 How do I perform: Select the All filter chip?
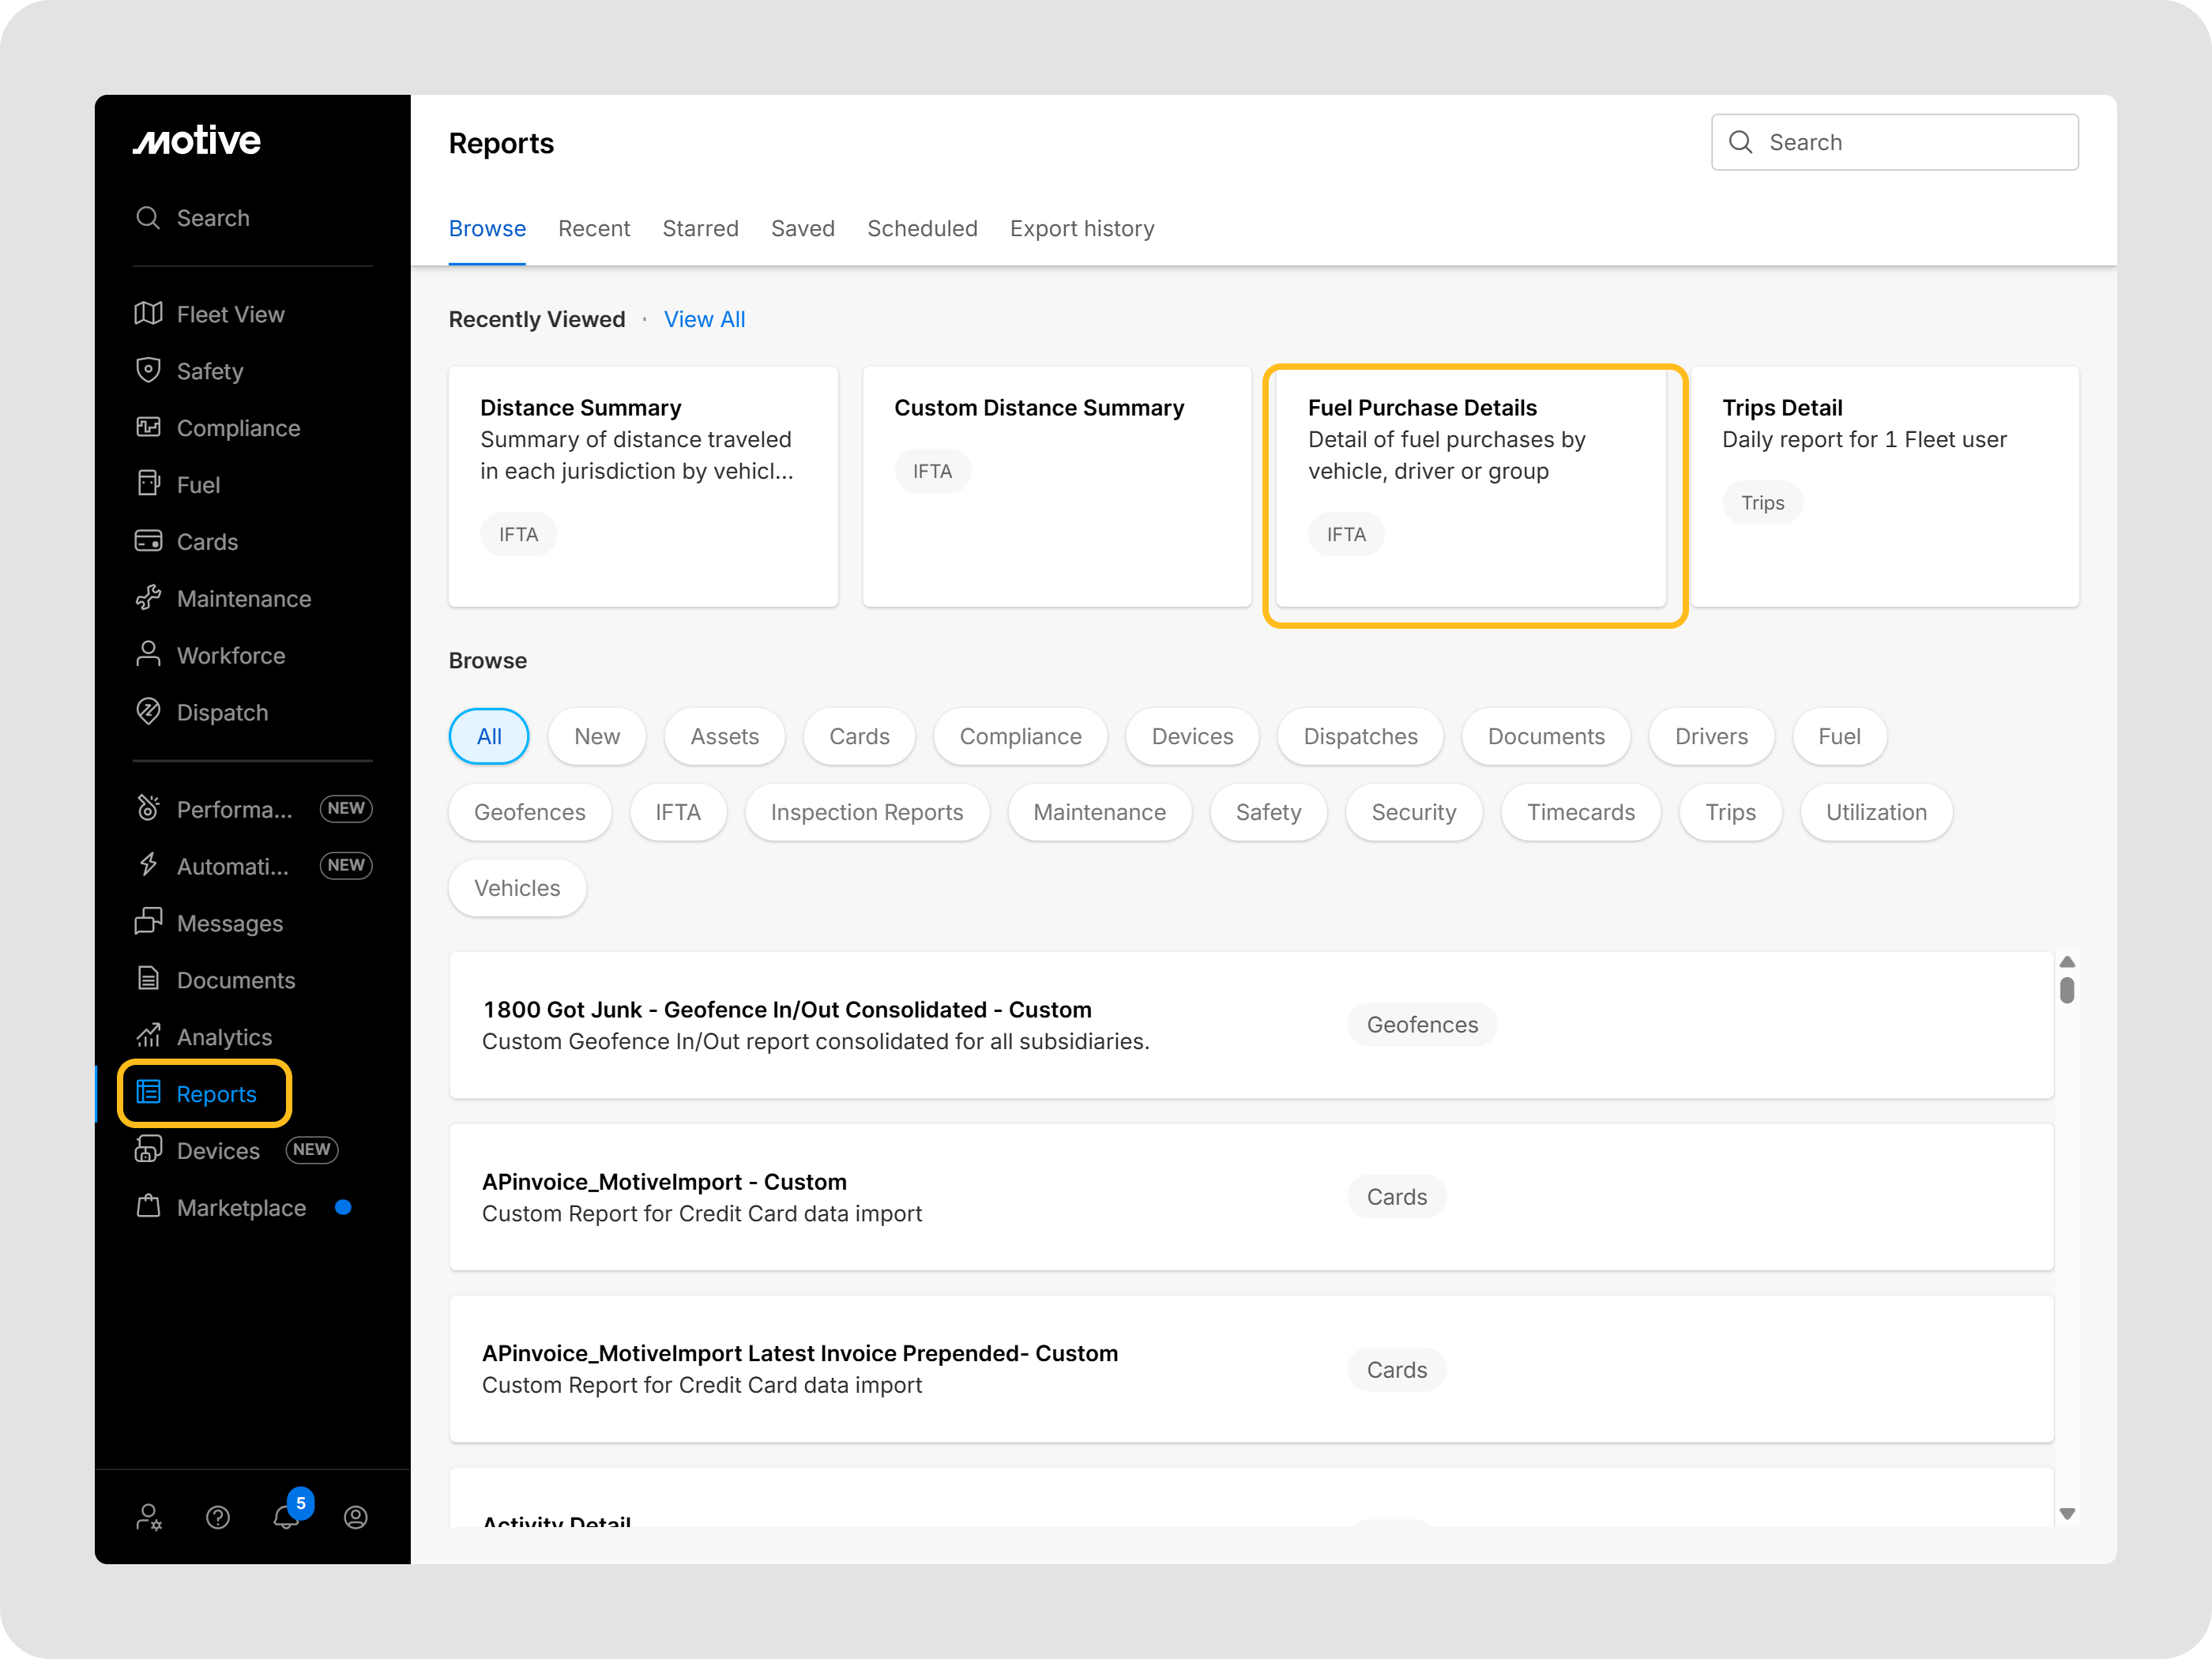coord(489,737)
